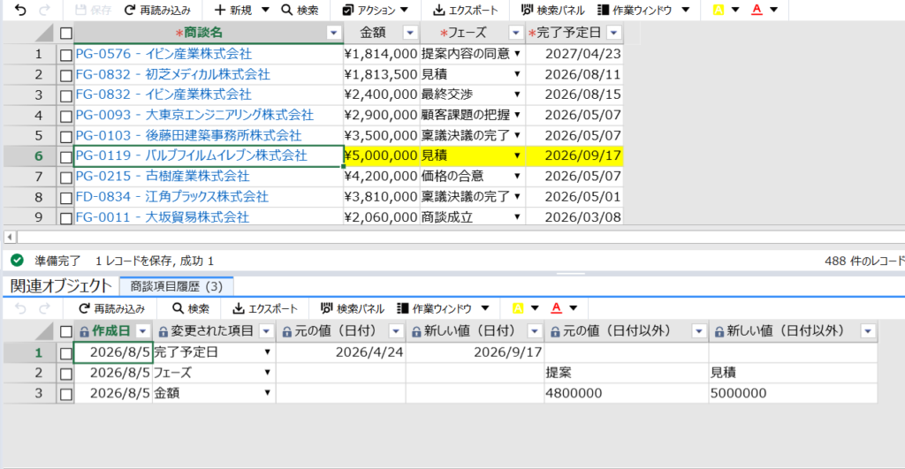Viewport: 905px width, 469px height.
Task: Click the green 準備完了 status check icon
Action: (x=18, y=261)
